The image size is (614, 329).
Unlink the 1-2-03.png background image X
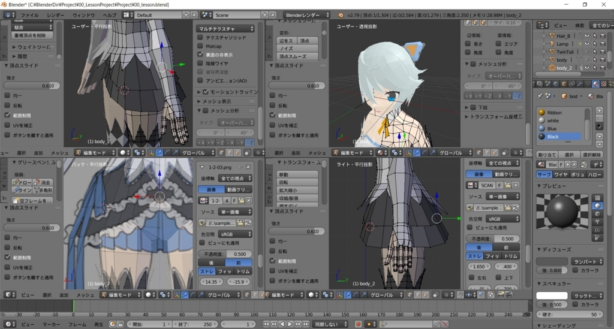[x=249, y=200]
